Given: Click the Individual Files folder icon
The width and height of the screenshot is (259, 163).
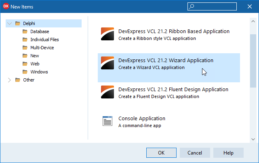Looking at the screenshot, I should click(25, 40).
